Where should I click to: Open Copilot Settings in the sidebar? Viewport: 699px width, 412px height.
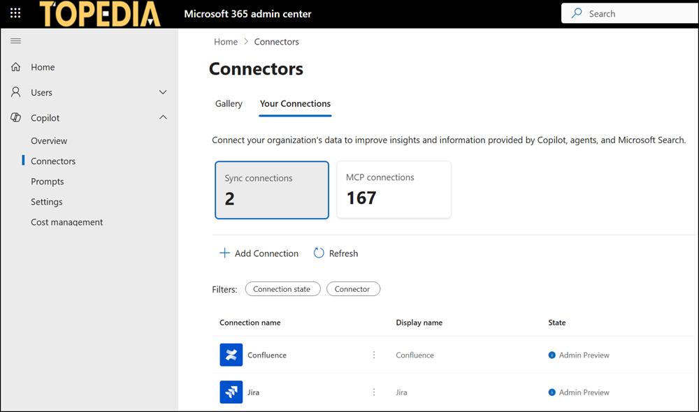coord(46,202)
